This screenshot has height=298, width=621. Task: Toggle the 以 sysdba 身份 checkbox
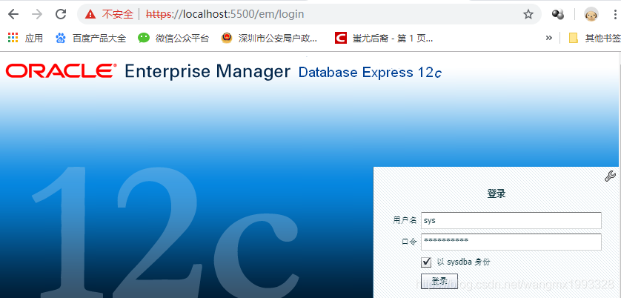(x=426, y=262)
